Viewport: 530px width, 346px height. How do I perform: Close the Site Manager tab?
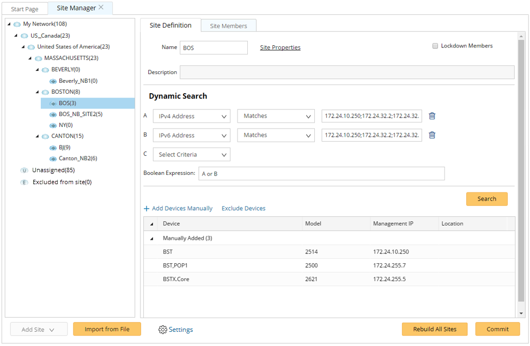[101, 8]
